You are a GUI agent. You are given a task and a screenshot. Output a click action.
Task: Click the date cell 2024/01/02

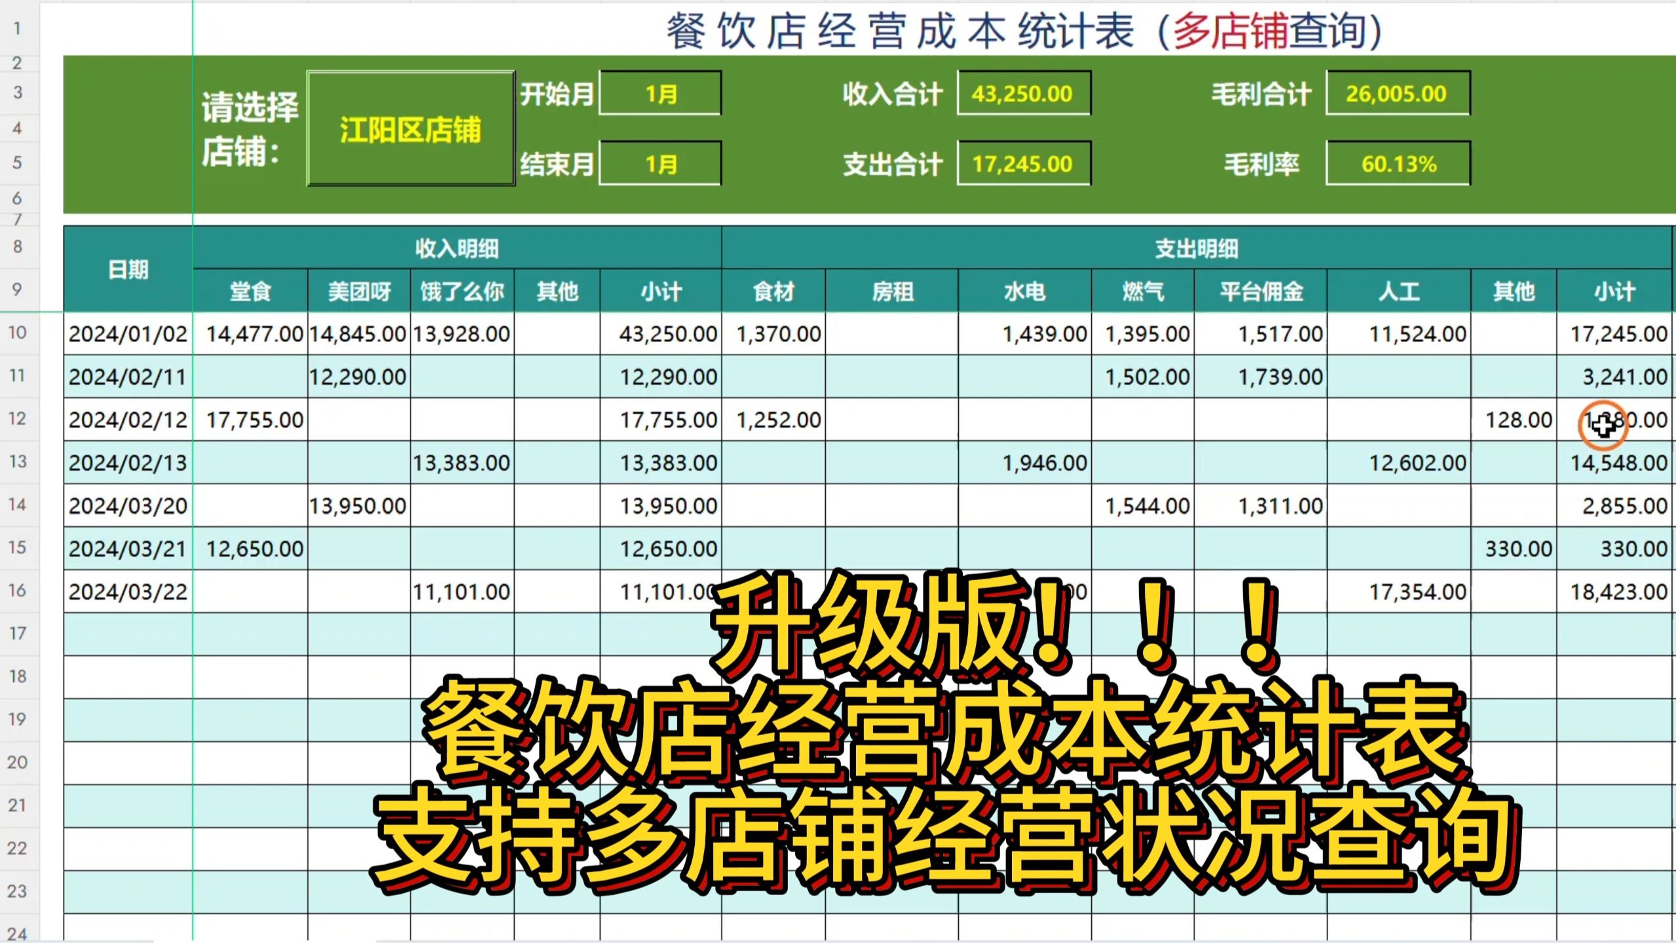[x=127, y=333]
